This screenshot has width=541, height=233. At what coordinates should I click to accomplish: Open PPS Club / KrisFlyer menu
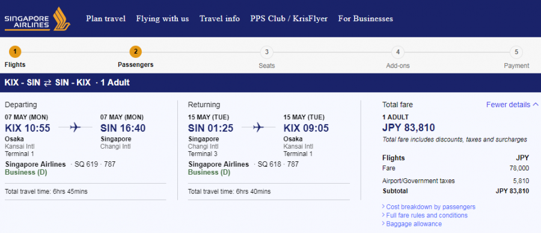tap(289, 19)
